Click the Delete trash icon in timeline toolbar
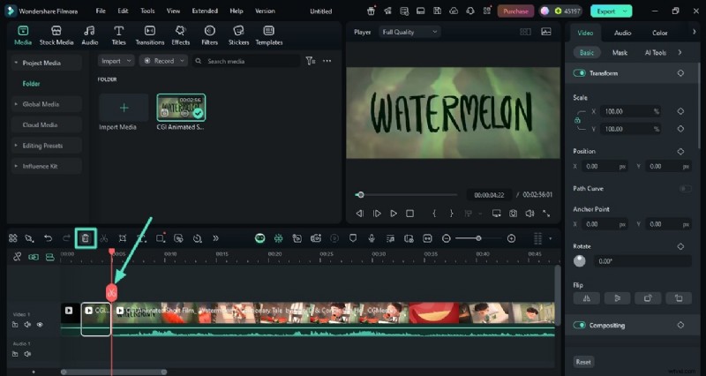 pyautogui.click(x=86, y=238)
